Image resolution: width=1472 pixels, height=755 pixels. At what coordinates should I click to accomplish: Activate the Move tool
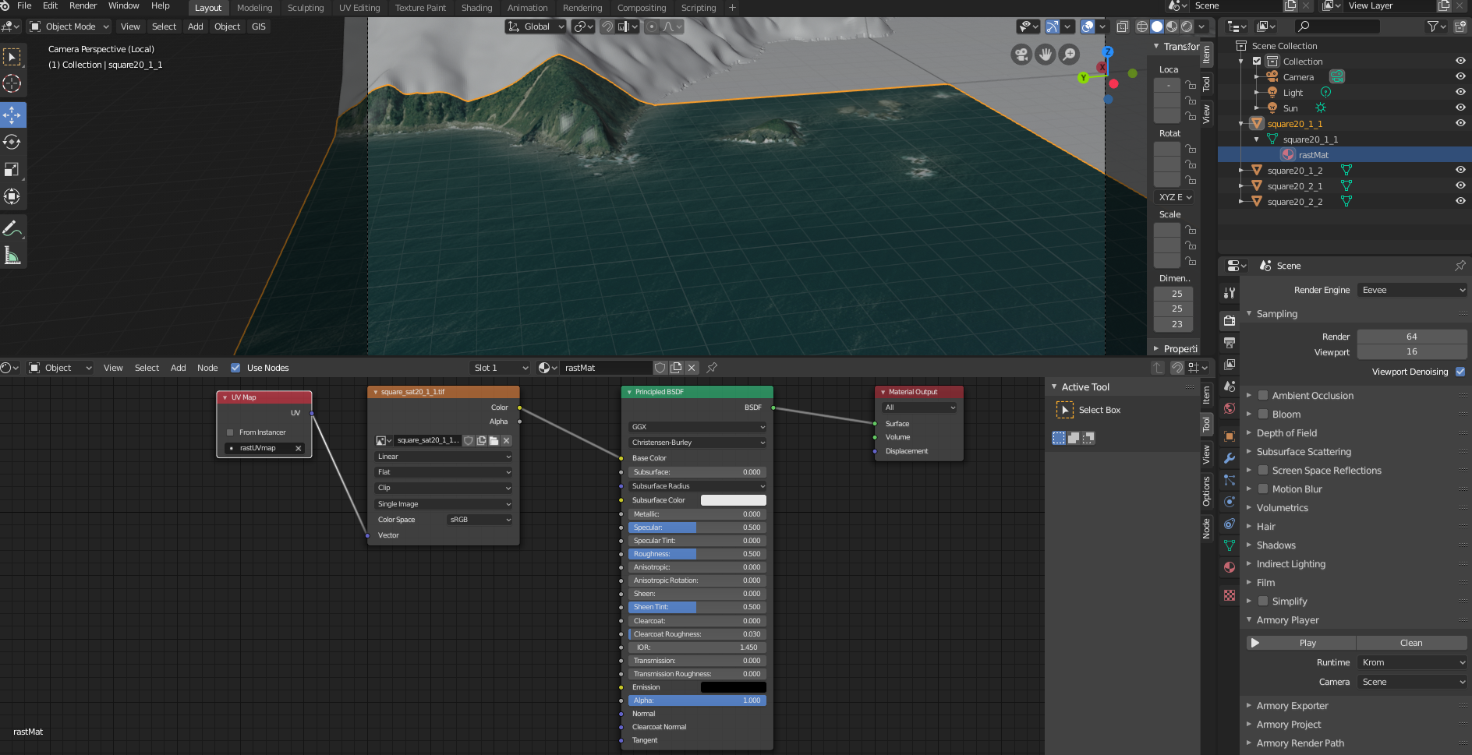[x=12, y=115]
